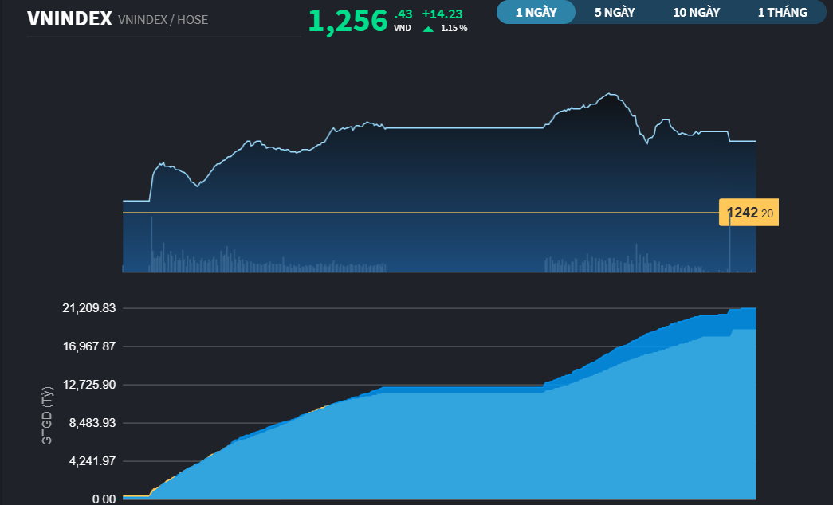Open the 1 THÁNG time range
Viewport: 833px width, 505px height.
coord(783,12)
